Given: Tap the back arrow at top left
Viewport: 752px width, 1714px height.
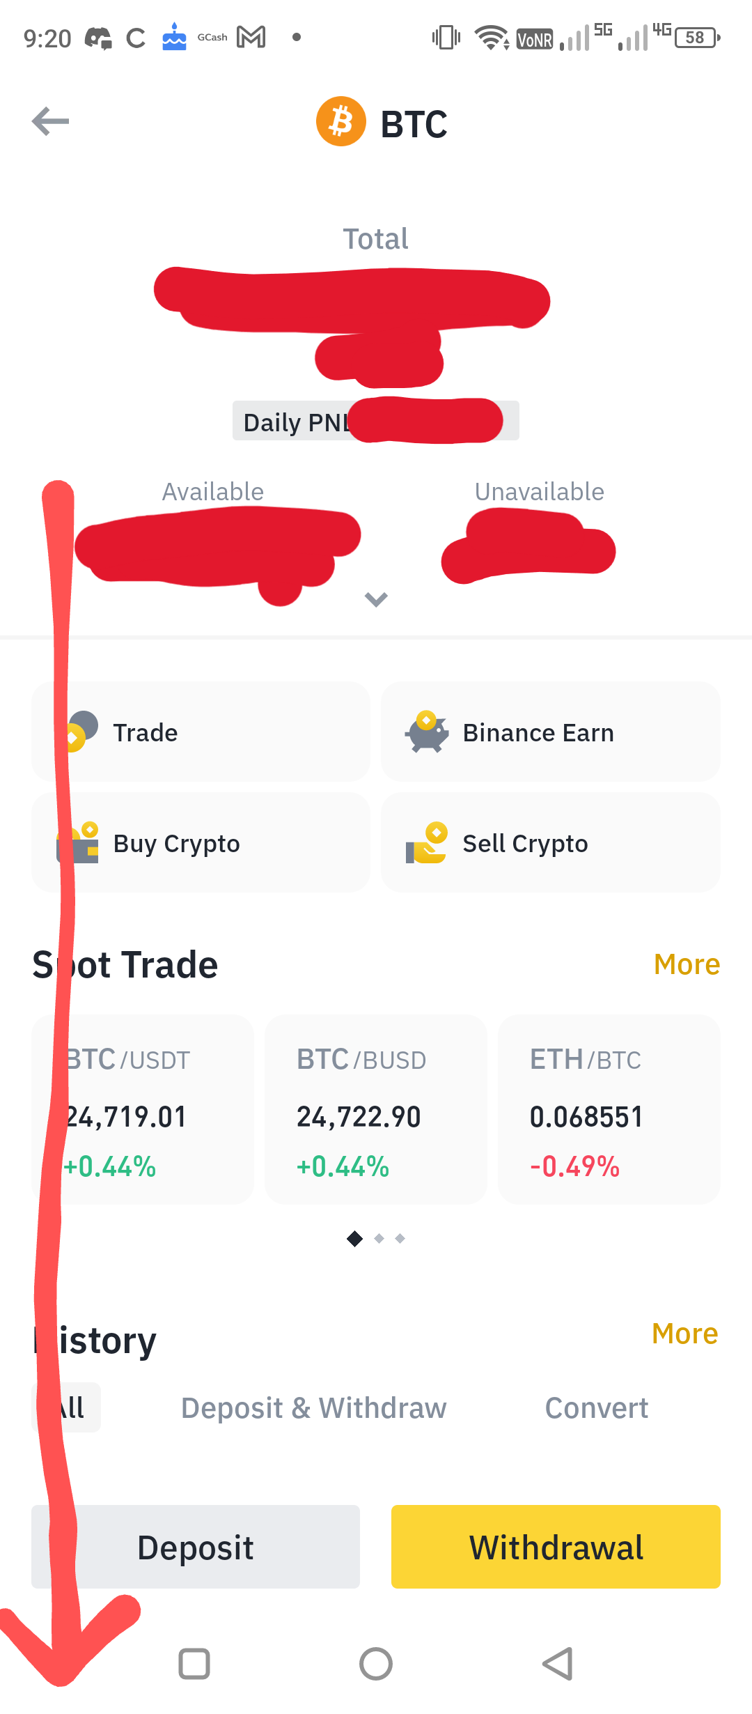Looking at the screenshot, I should pyautogui.click(x=51, y=121).
